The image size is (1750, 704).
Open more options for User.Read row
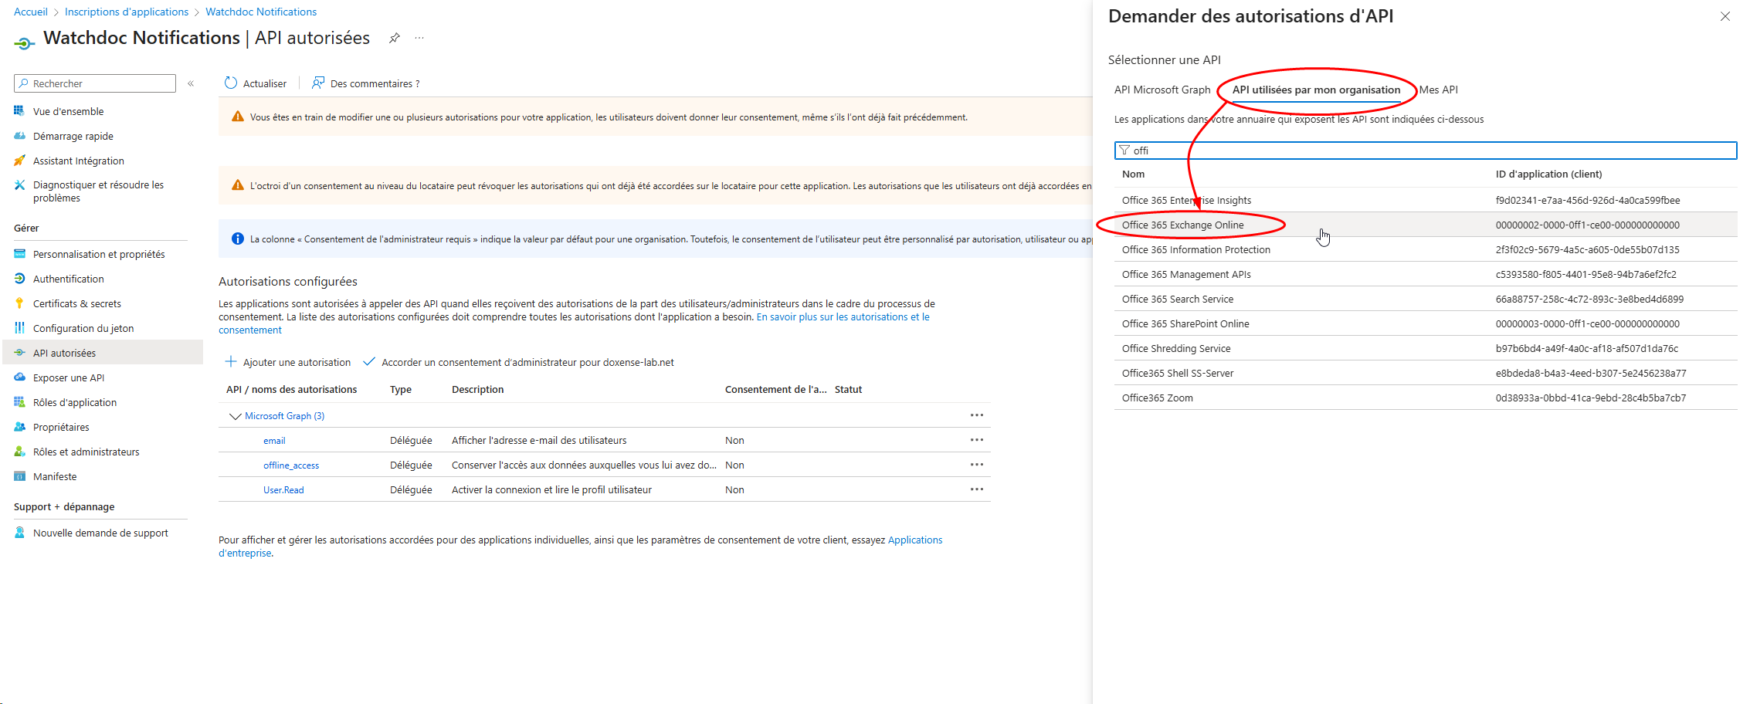click(x=977, y=489)
